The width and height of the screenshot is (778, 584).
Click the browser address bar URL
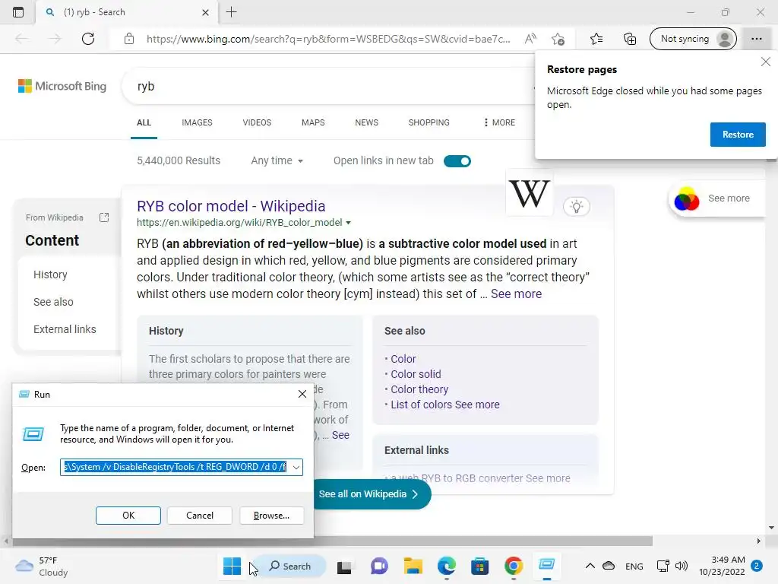(328, 39)
